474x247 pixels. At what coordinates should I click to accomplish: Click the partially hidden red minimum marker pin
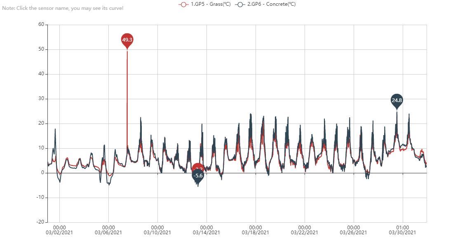[198, 167]
